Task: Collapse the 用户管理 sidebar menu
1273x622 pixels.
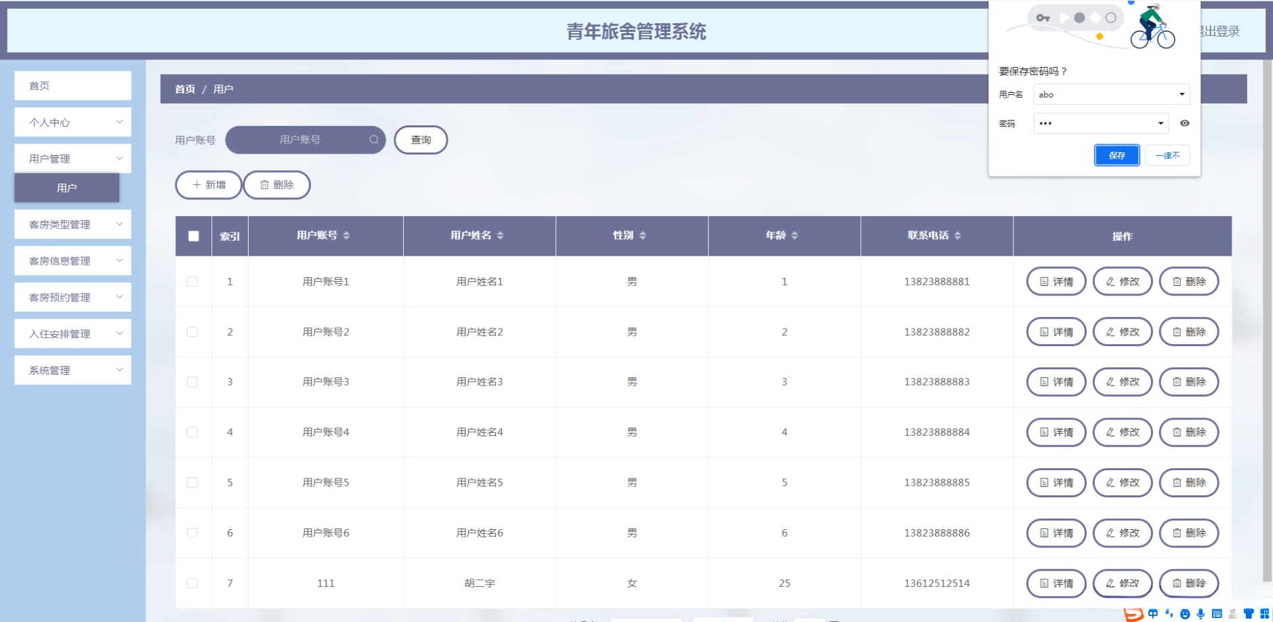Action: [x=73, y=159]
